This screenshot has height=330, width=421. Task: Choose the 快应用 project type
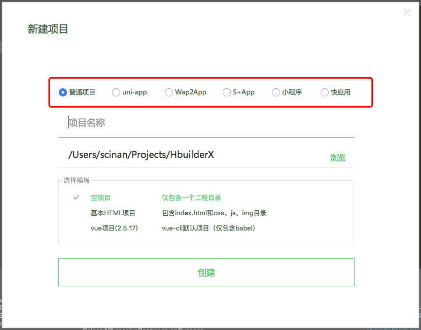pos(325,92)
